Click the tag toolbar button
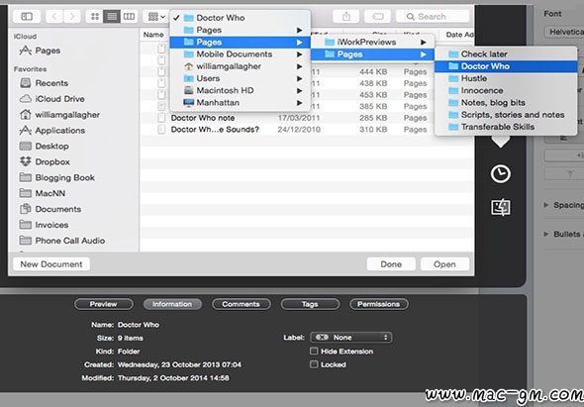This screenshot has height=407, width=584. (x=377, y=17)
